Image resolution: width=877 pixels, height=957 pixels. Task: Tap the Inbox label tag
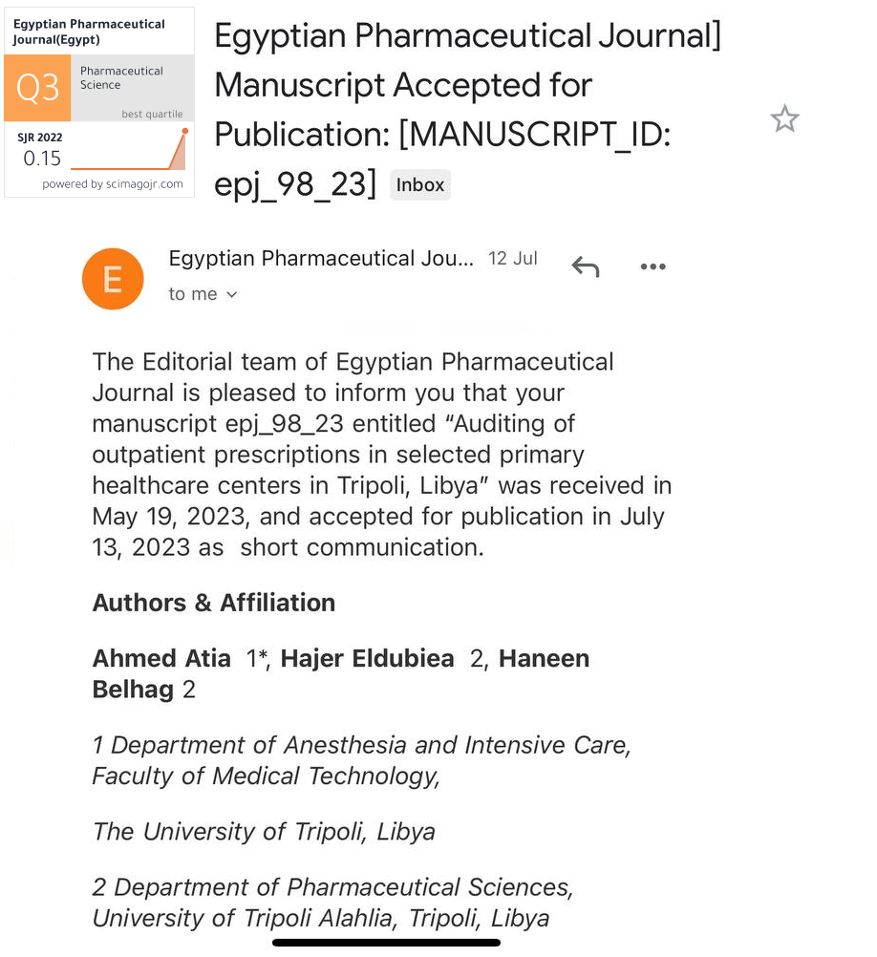419,185
